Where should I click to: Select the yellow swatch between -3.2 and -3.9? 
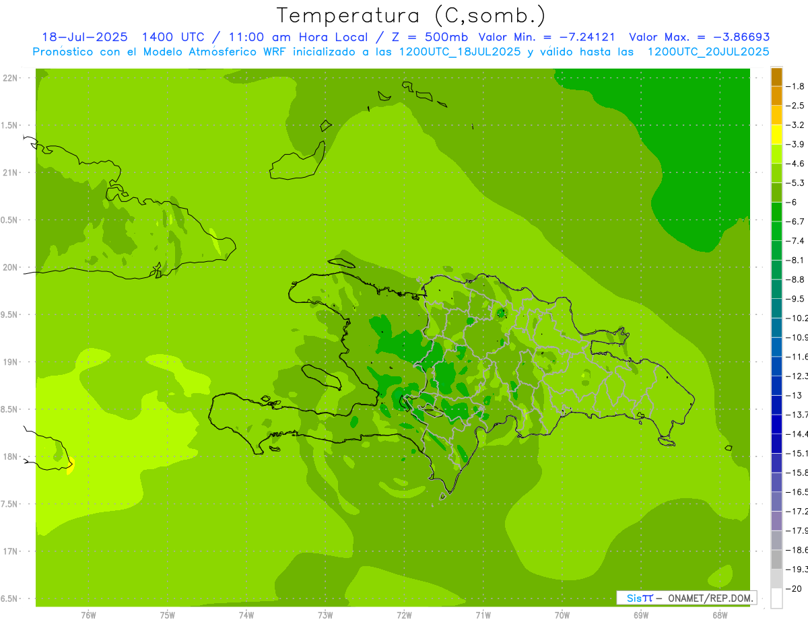point(776,135)
